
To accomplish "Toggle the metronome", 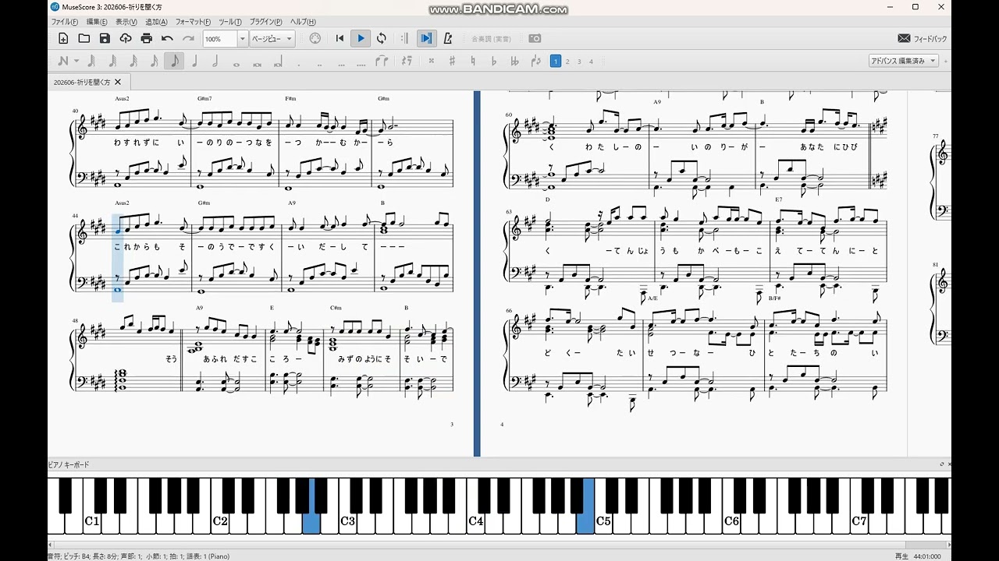I will click(x=448, y=38).
